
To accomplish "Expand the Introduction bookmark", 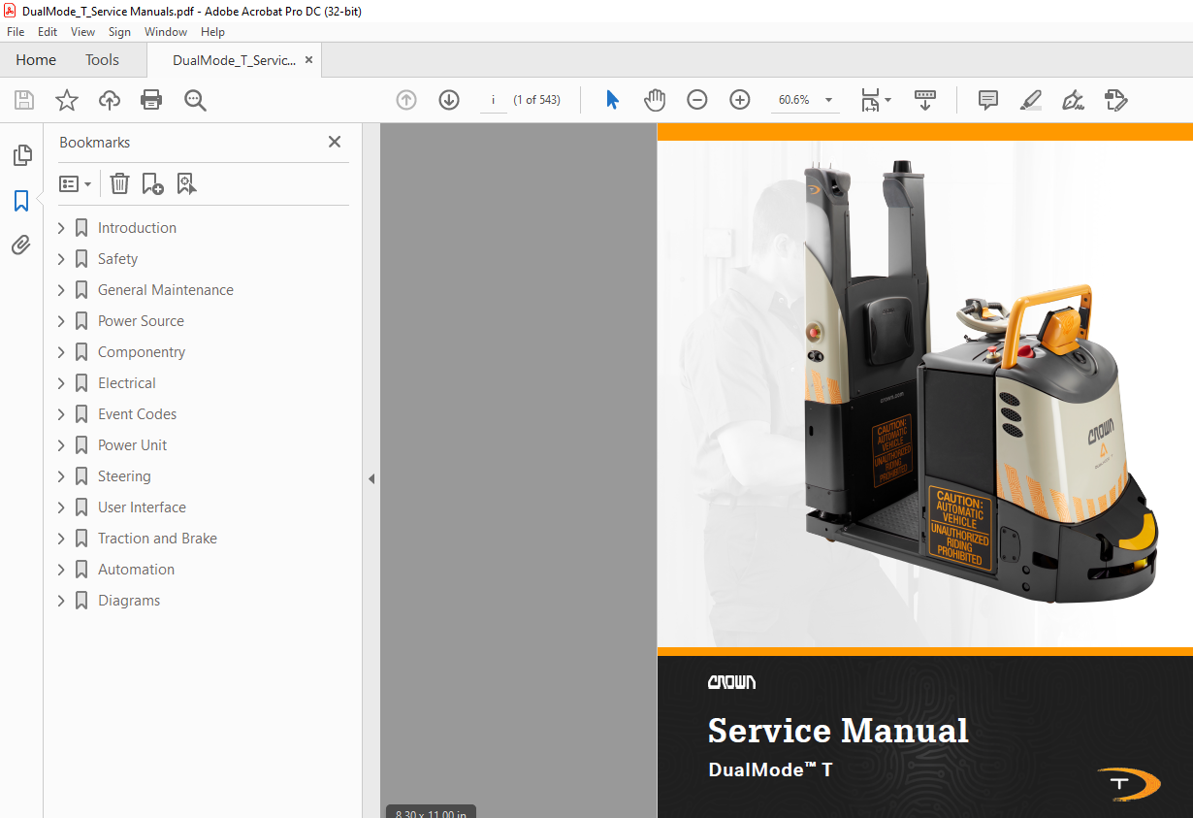I will [61, 228].
